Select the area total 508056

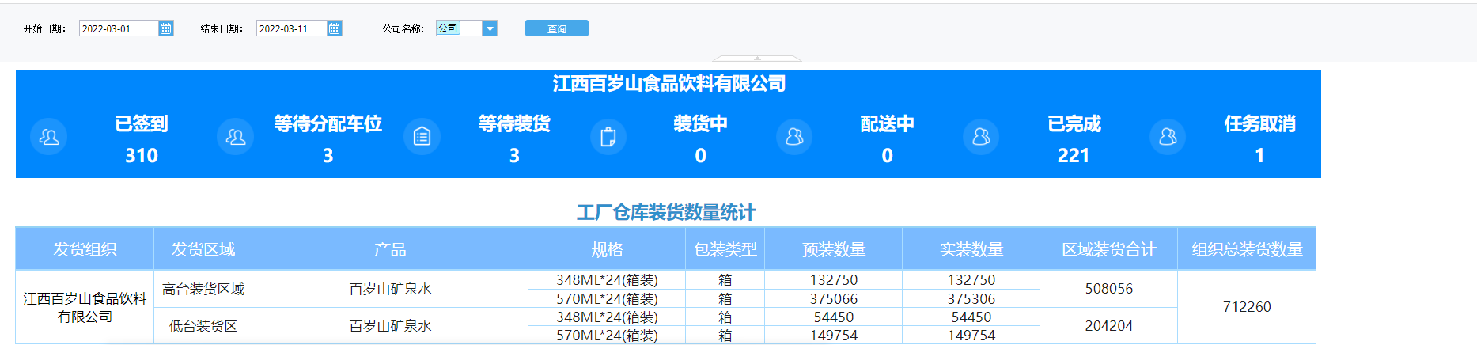coord(1109,289)
